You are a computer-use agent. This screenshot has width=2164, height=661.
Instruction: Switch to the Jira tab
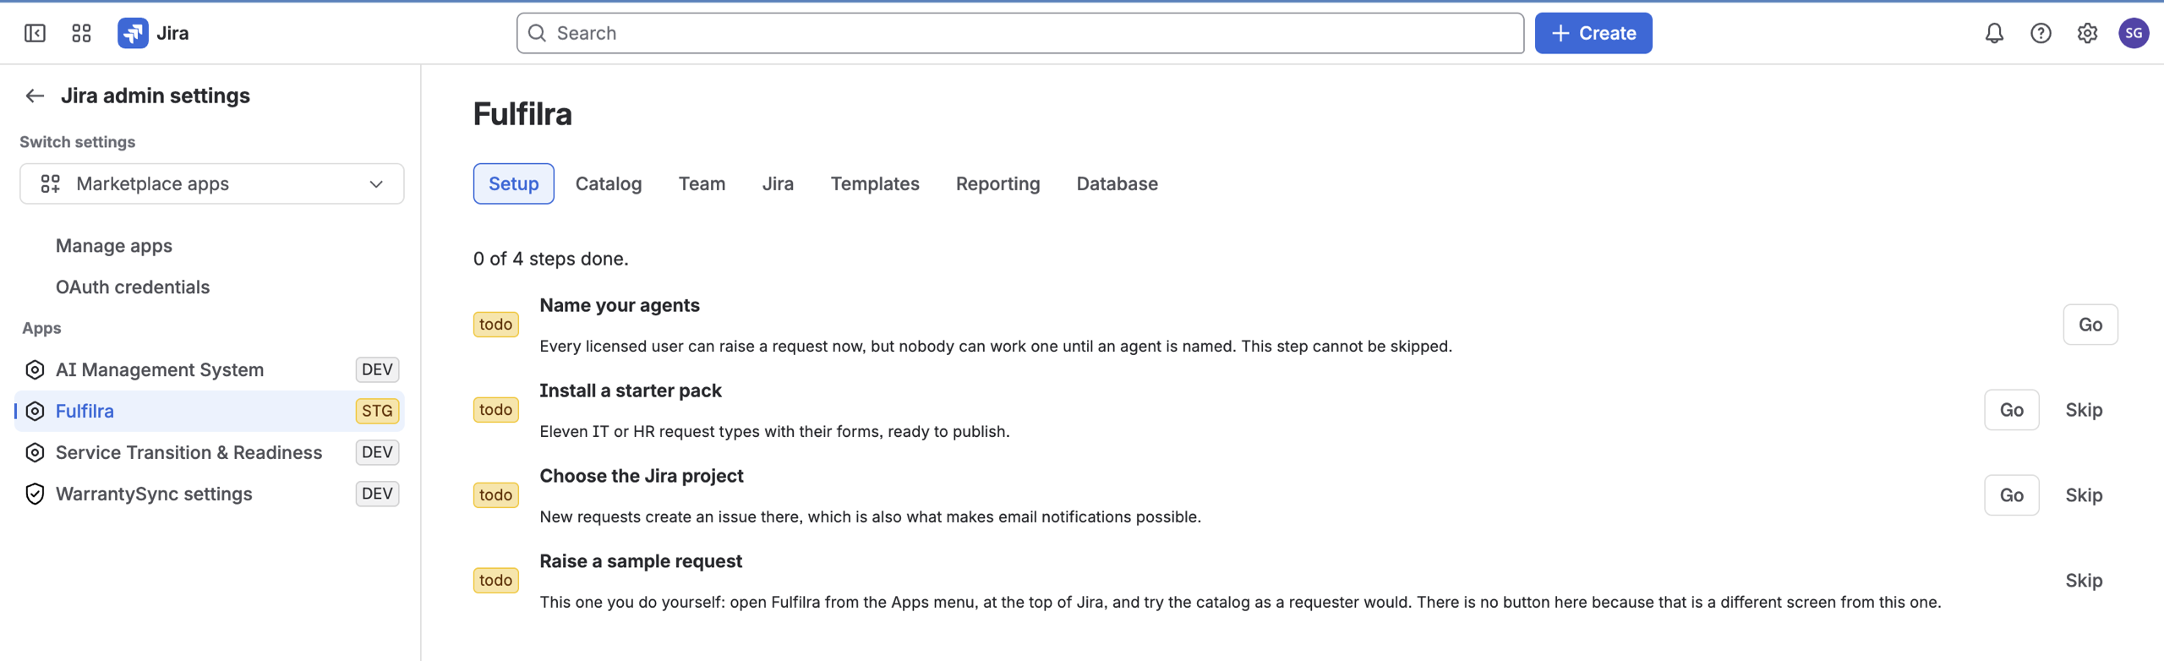778,183
